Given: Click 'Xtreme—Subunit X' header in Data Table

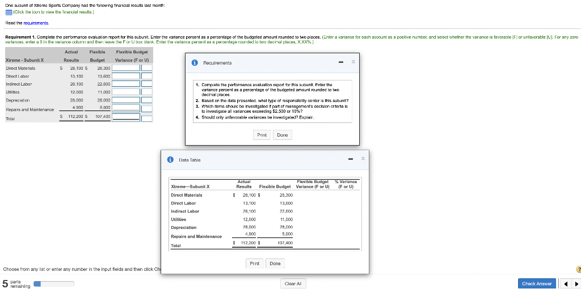Looking at the screenshot, I should (190, 187).
